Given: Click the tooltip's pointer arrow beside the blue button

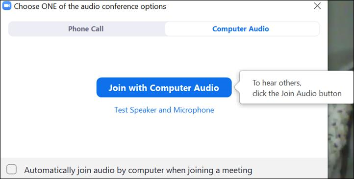Looking at the screenshot, I should [x=237, y=87].
